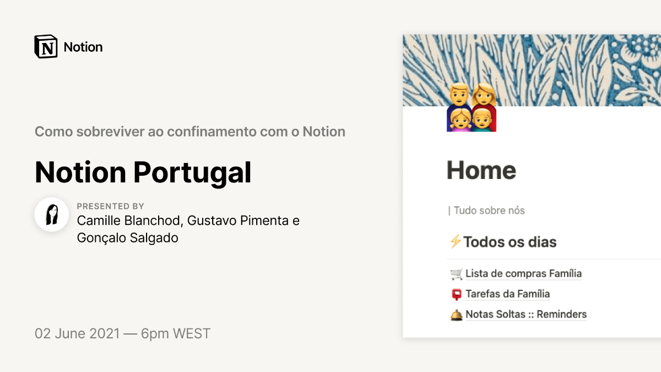Click the 'PRESENTED BY' label
Viewport: 661px width, 372px height.
coord(110,206)
